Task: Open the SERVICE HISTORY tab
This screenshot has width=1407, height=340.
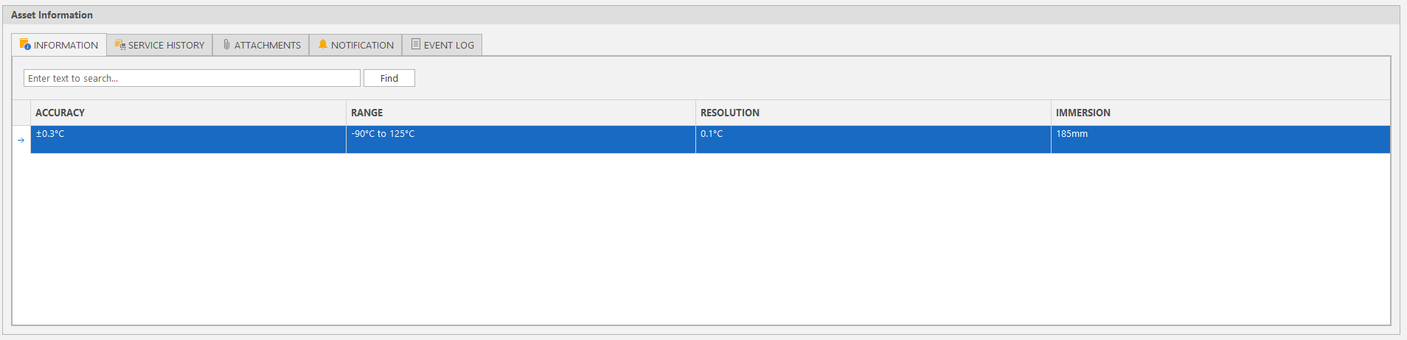Action: point(159,45)
